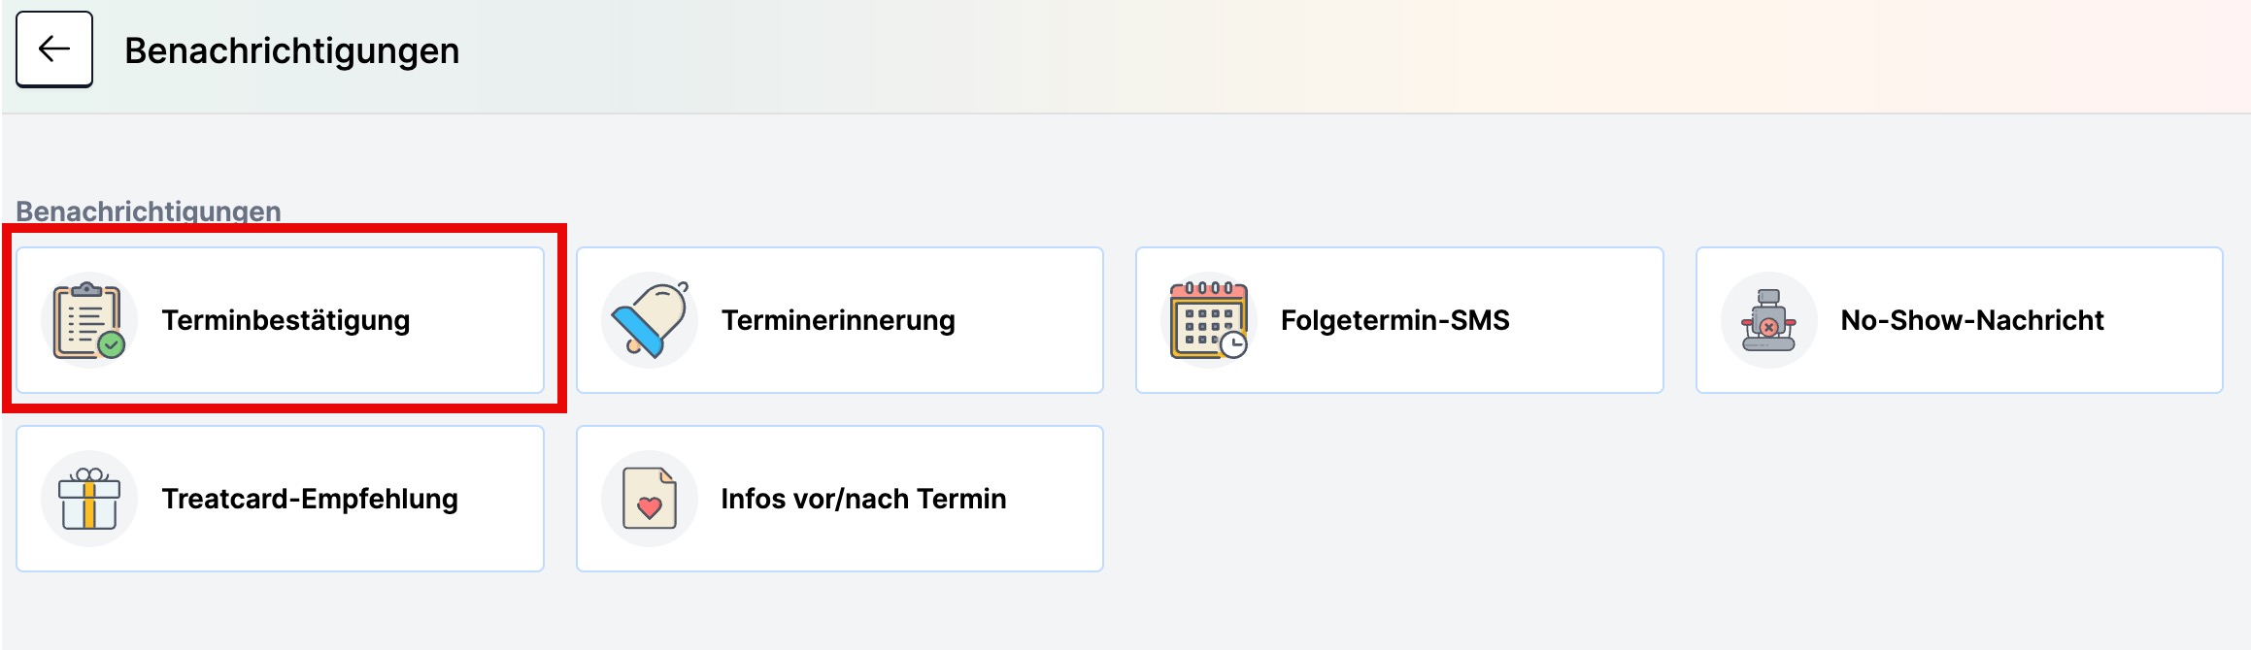
Task: Open the Folgetermin-SMS settings card
Action: pos(1399,320)
